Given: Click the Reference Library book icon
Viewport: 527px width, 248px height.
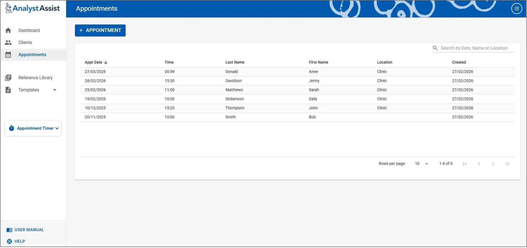Looking at the screenshot, I should (x=8, y=78).
